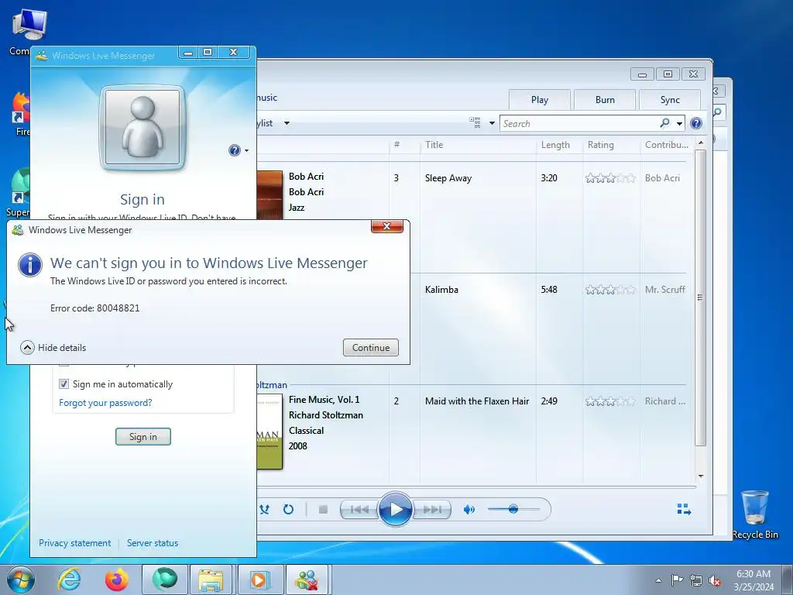
Task: Click Continue in the error dialog
Action: pos(371,348)
